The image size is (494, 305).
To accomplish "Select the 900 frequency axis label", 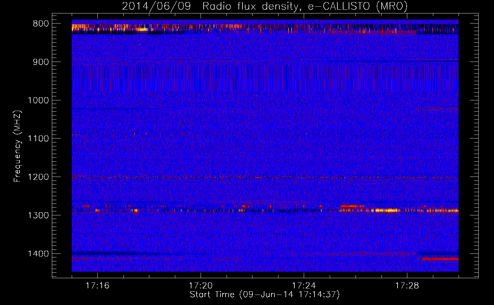I will point(41,62).
